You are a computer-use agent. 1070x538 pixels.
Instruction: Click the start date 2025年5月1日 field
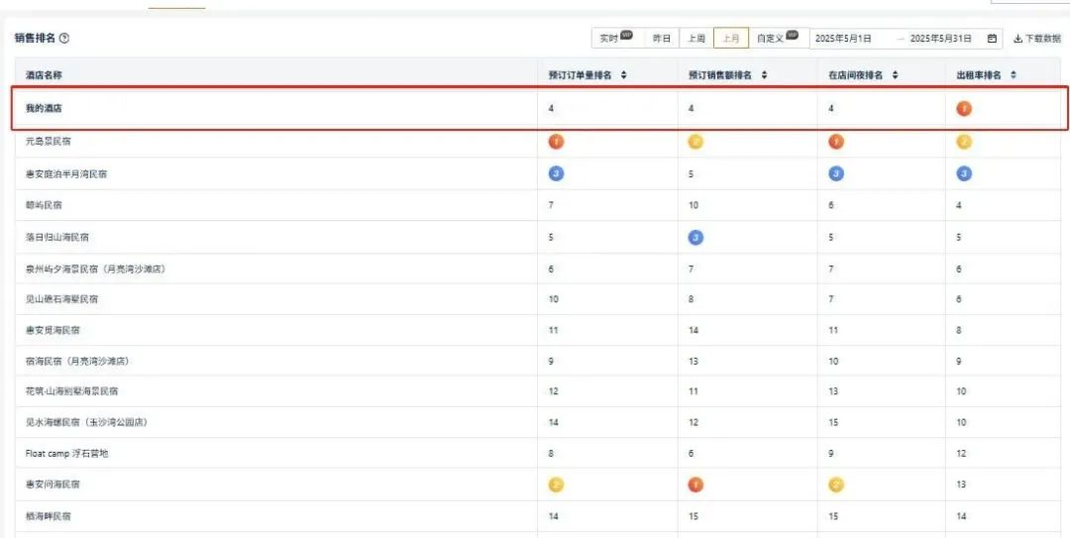click(x=844, y=39)
